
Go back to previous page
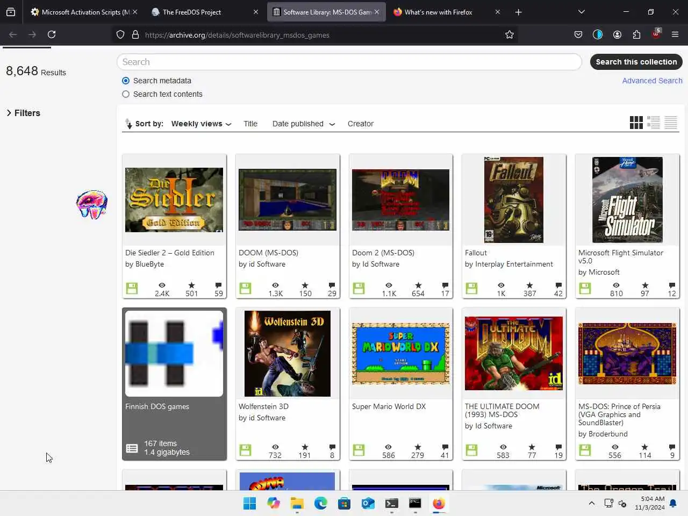point(13,35)
